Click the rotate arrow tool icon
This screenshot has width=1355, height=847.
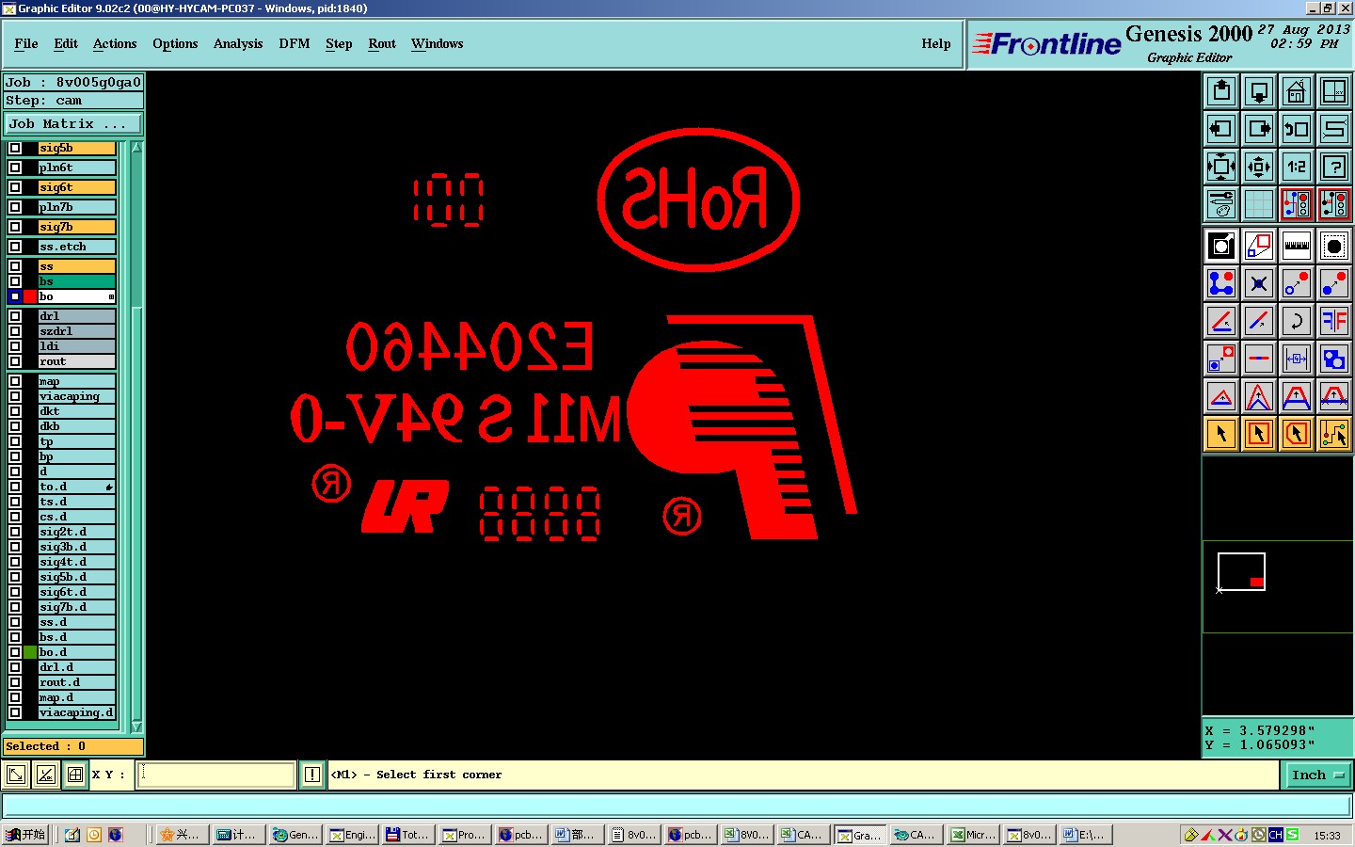click(x=1297, y=321)
